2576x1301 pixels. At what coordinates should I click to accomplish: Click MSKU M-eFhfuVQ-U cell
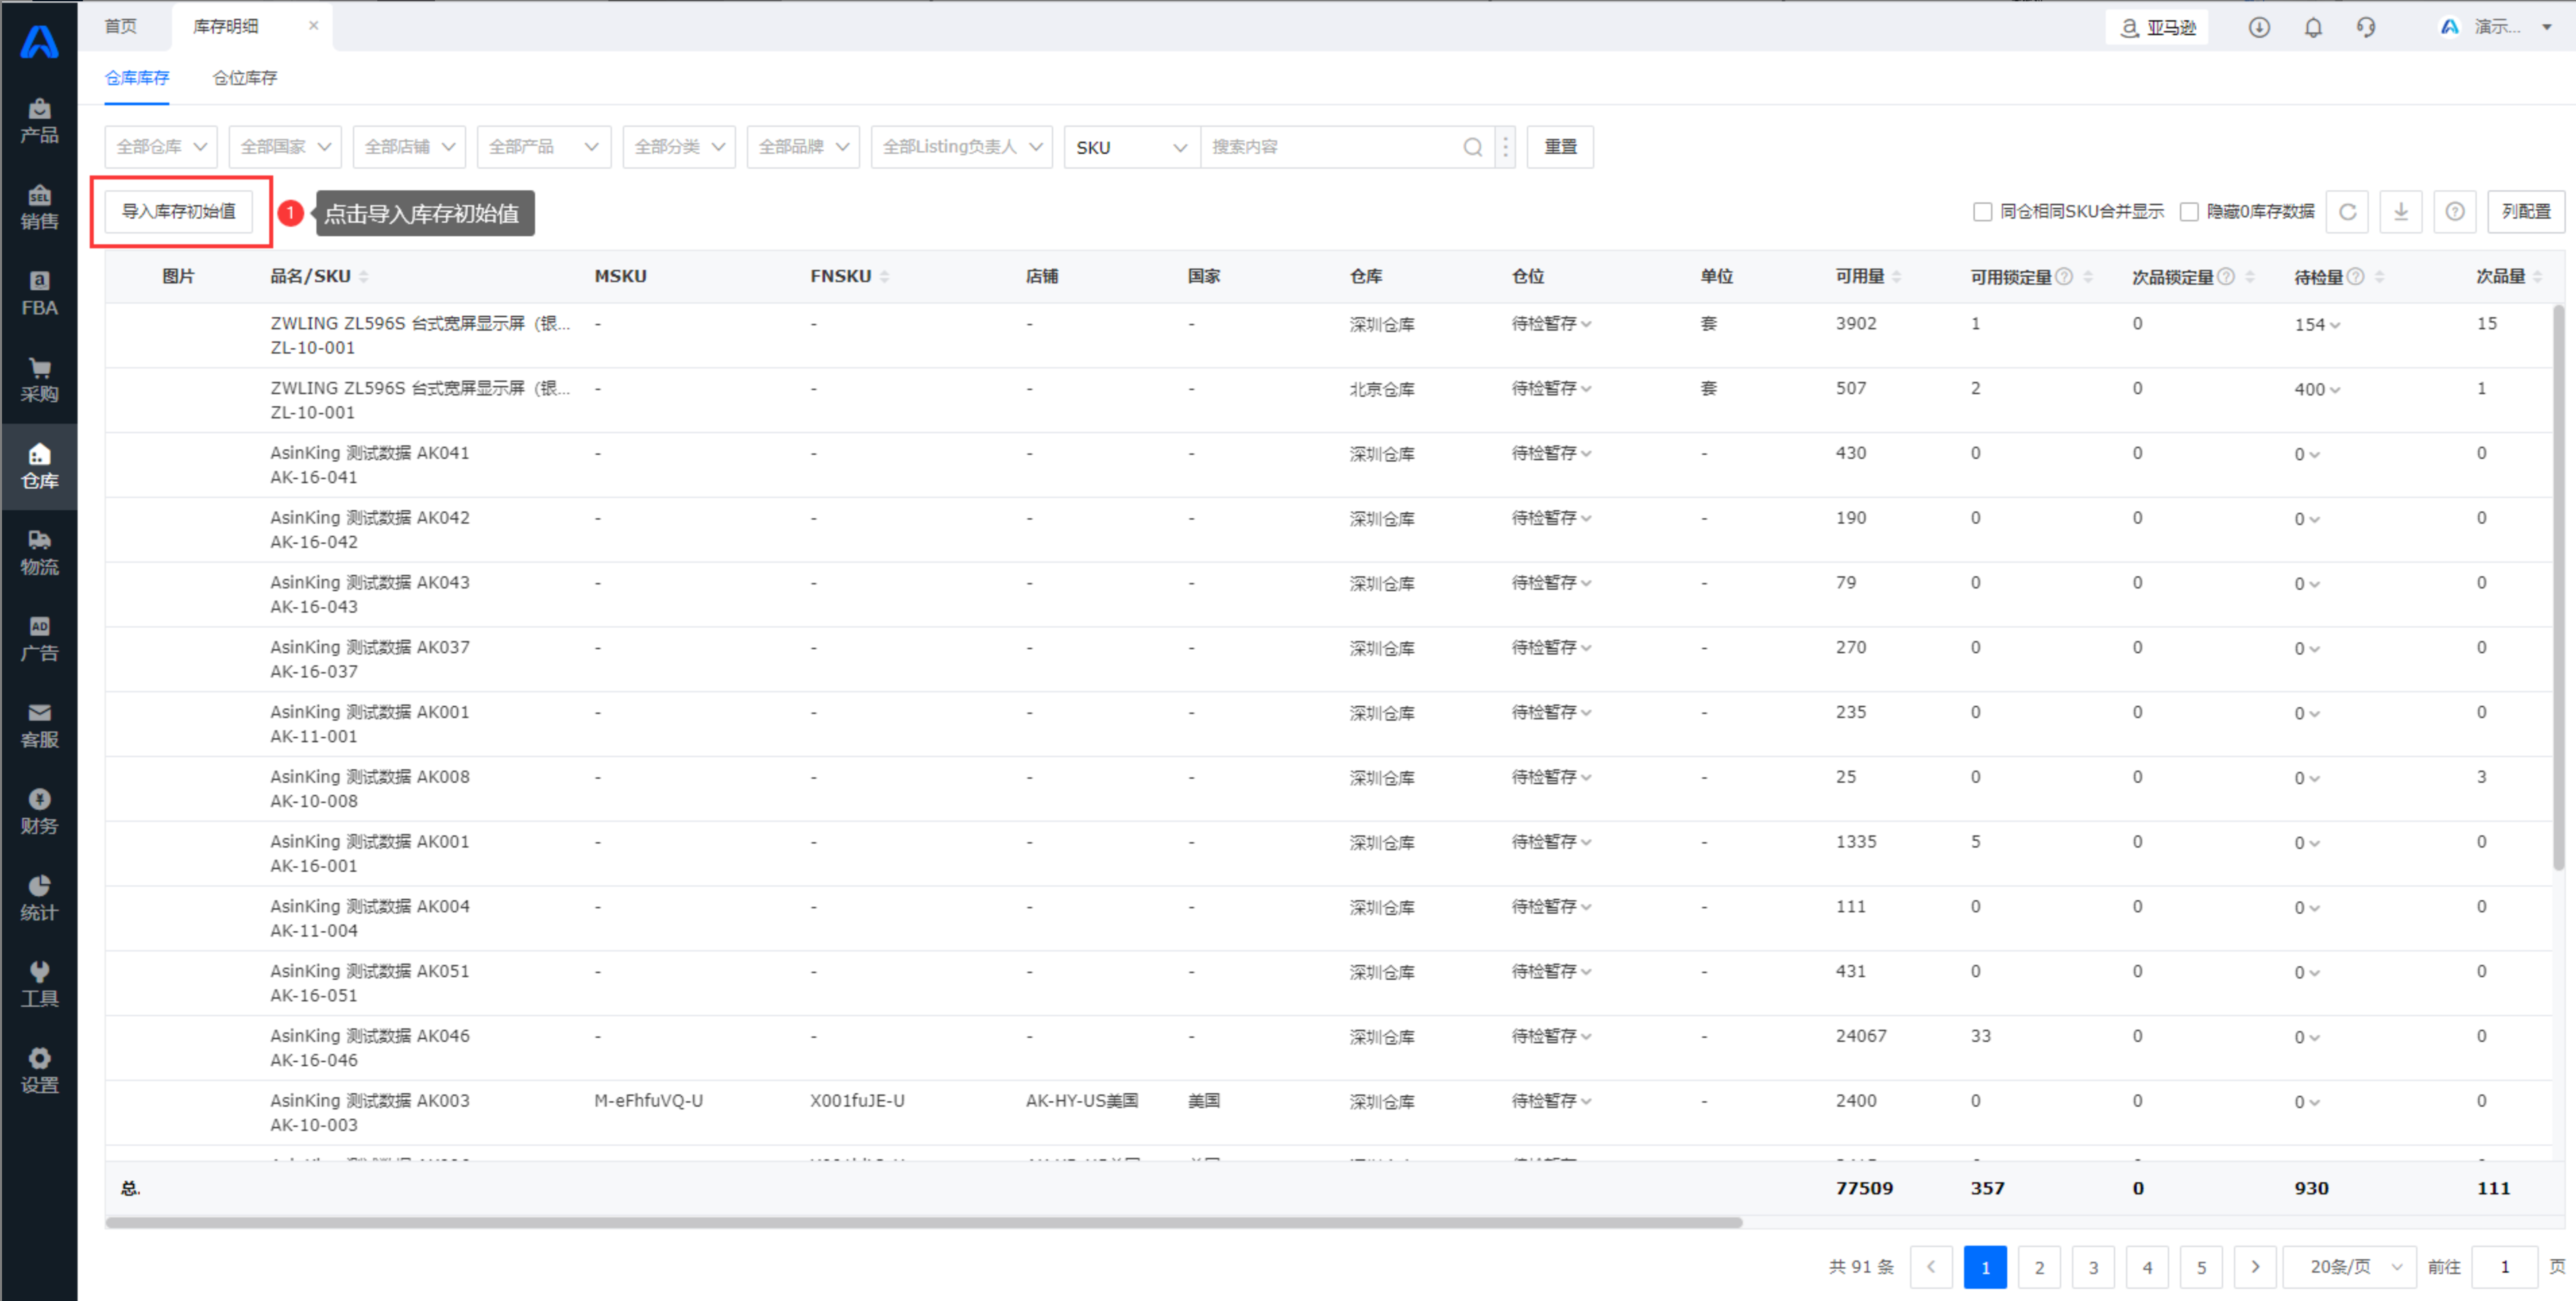click(x=648, y=1101)
